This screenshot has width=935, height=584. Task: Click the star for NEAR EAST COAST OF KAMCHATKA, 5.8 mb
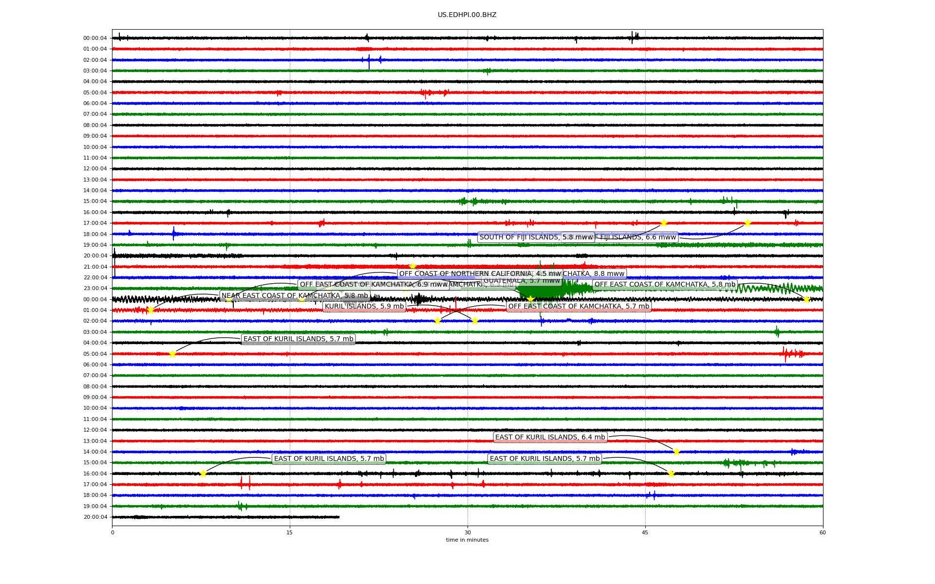coord(150,310)
